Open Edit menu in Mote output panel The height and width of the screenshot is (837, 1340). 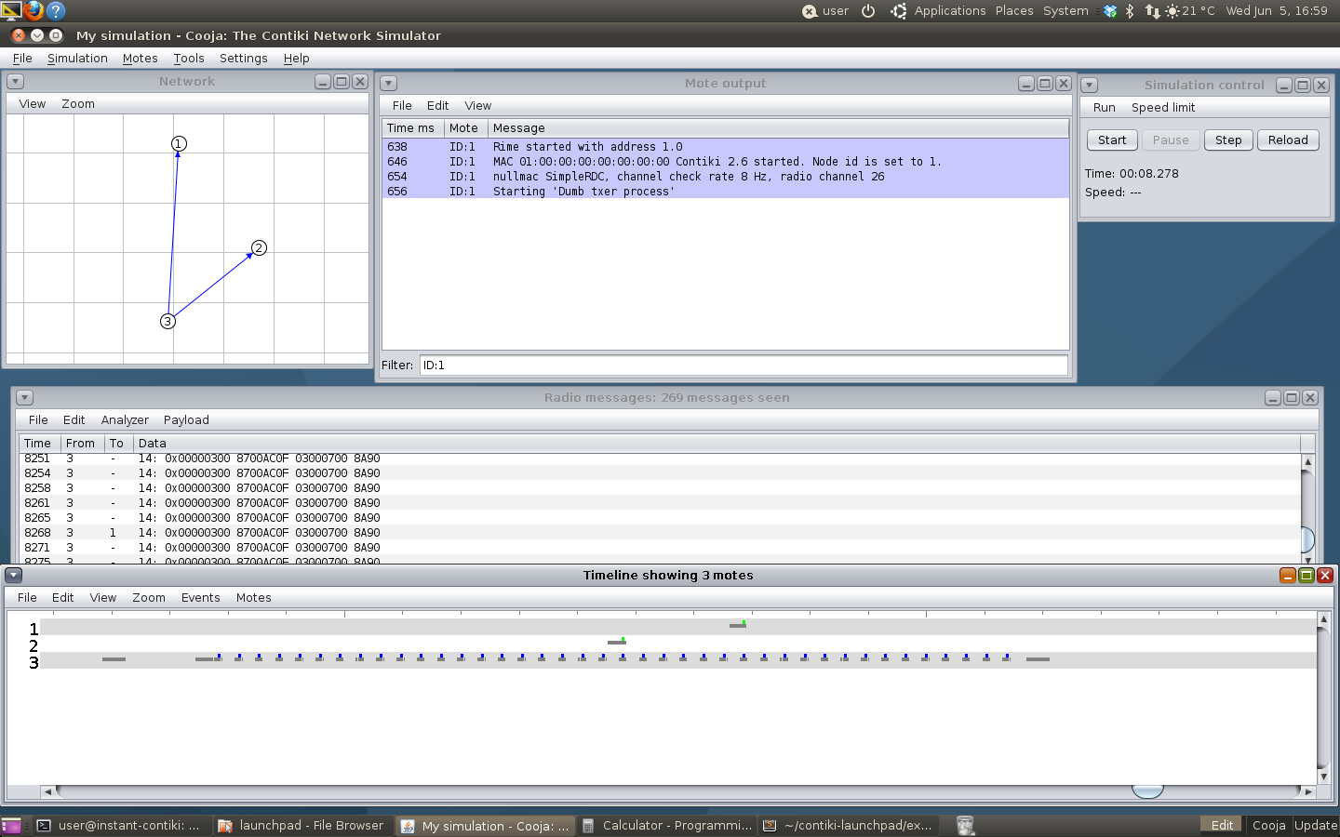pos(437,106)
